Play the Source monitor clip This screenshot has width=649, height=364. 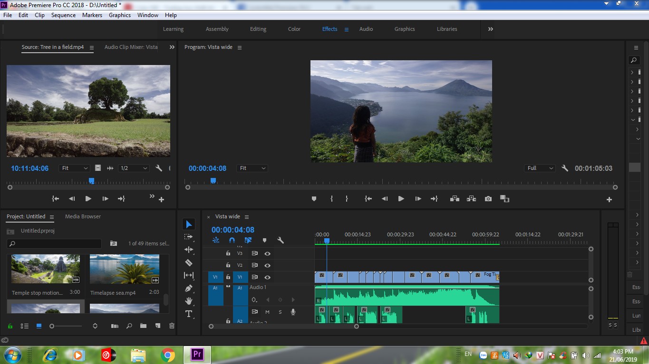pos(88,199)
